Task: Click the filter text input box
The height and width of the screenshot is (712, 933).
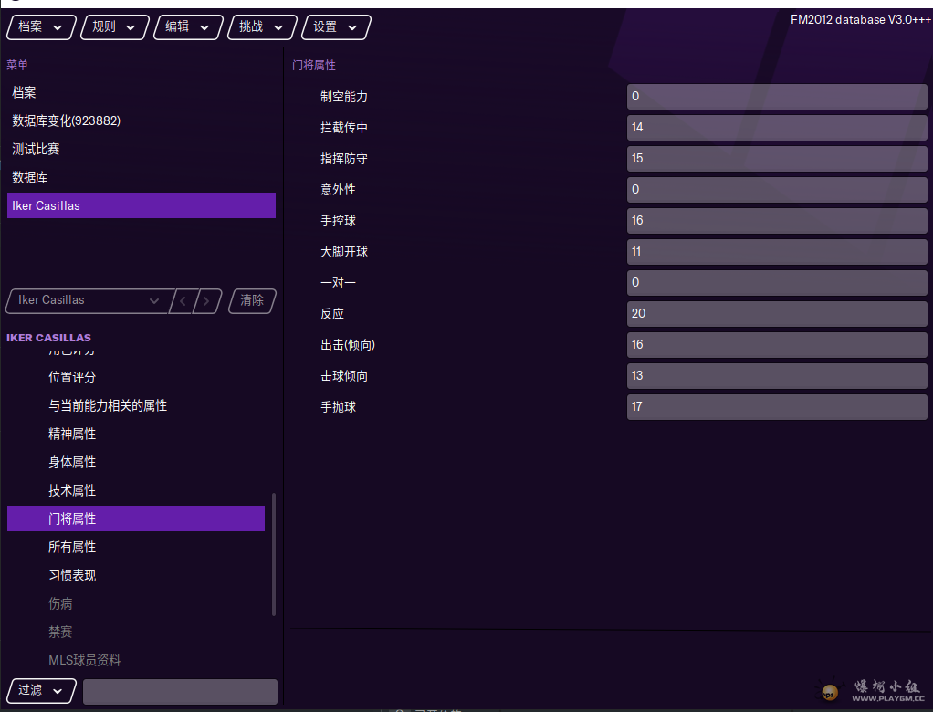Action: pos(180,692)
